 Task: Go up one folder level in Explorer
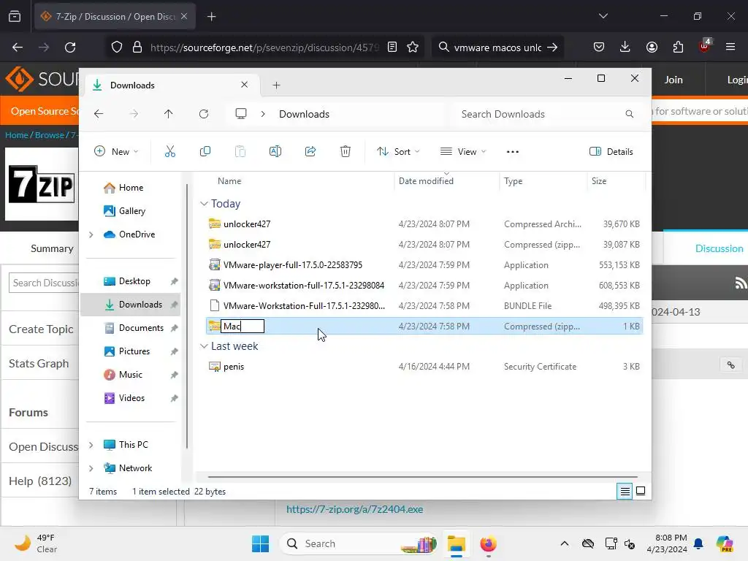click(169, 114)
